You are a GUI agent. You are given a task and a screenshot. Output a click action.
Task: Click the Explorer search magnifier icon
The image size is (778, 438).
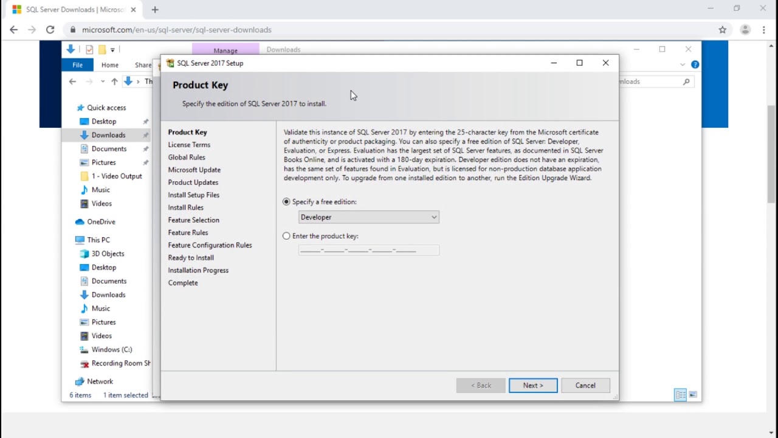coord(686,82)
